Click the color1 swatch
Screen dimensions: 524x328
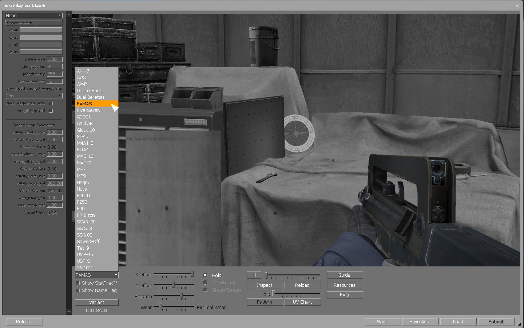(x=41, y=37)
